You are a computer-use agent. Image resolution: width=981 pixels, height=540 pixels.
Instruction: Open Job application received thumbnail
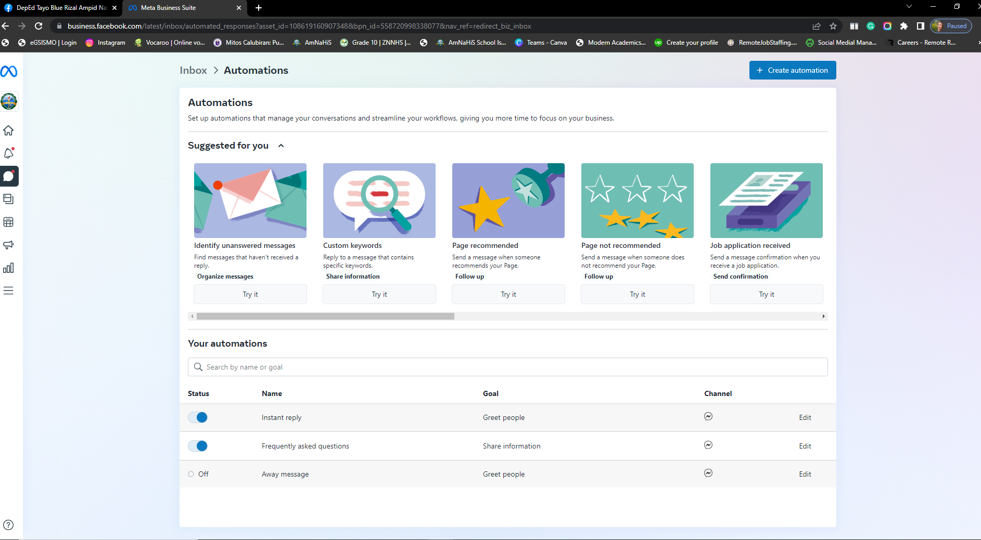click(x=767, y=201)
